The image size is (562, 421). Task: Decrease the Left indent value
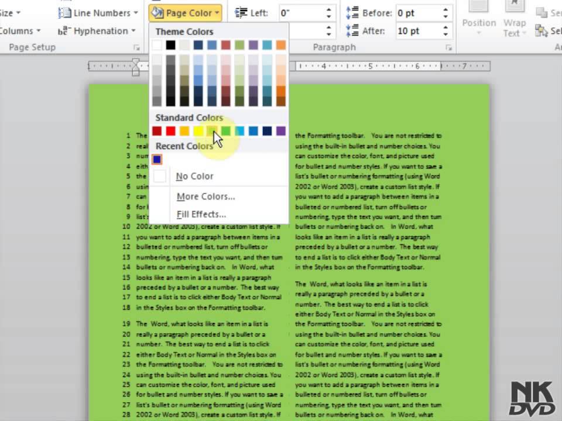click(329, 17)
